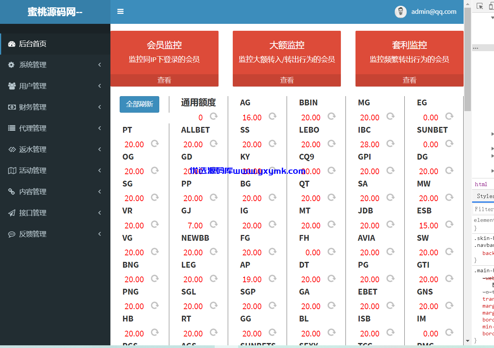Expand the 返水管理 submenu arrow

(x=100, y=149)
